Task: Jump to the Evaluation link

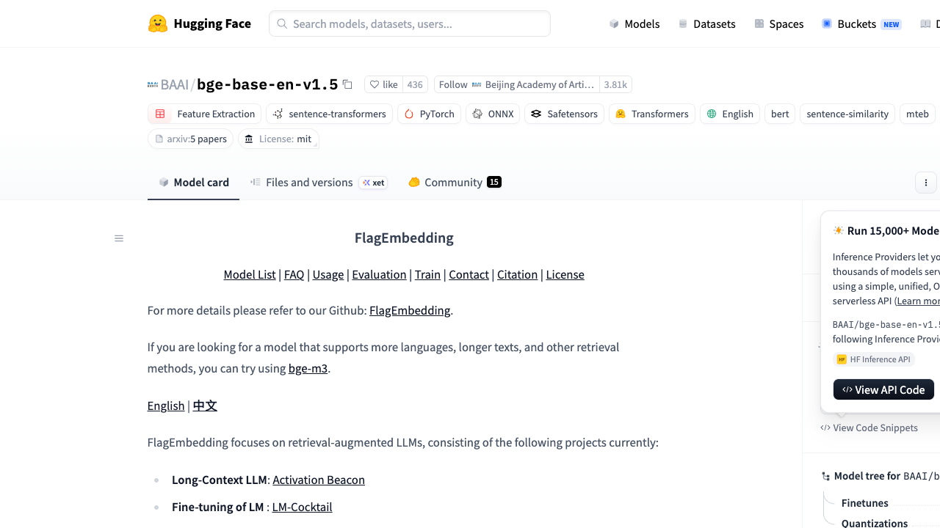Action: coord(379,274)
